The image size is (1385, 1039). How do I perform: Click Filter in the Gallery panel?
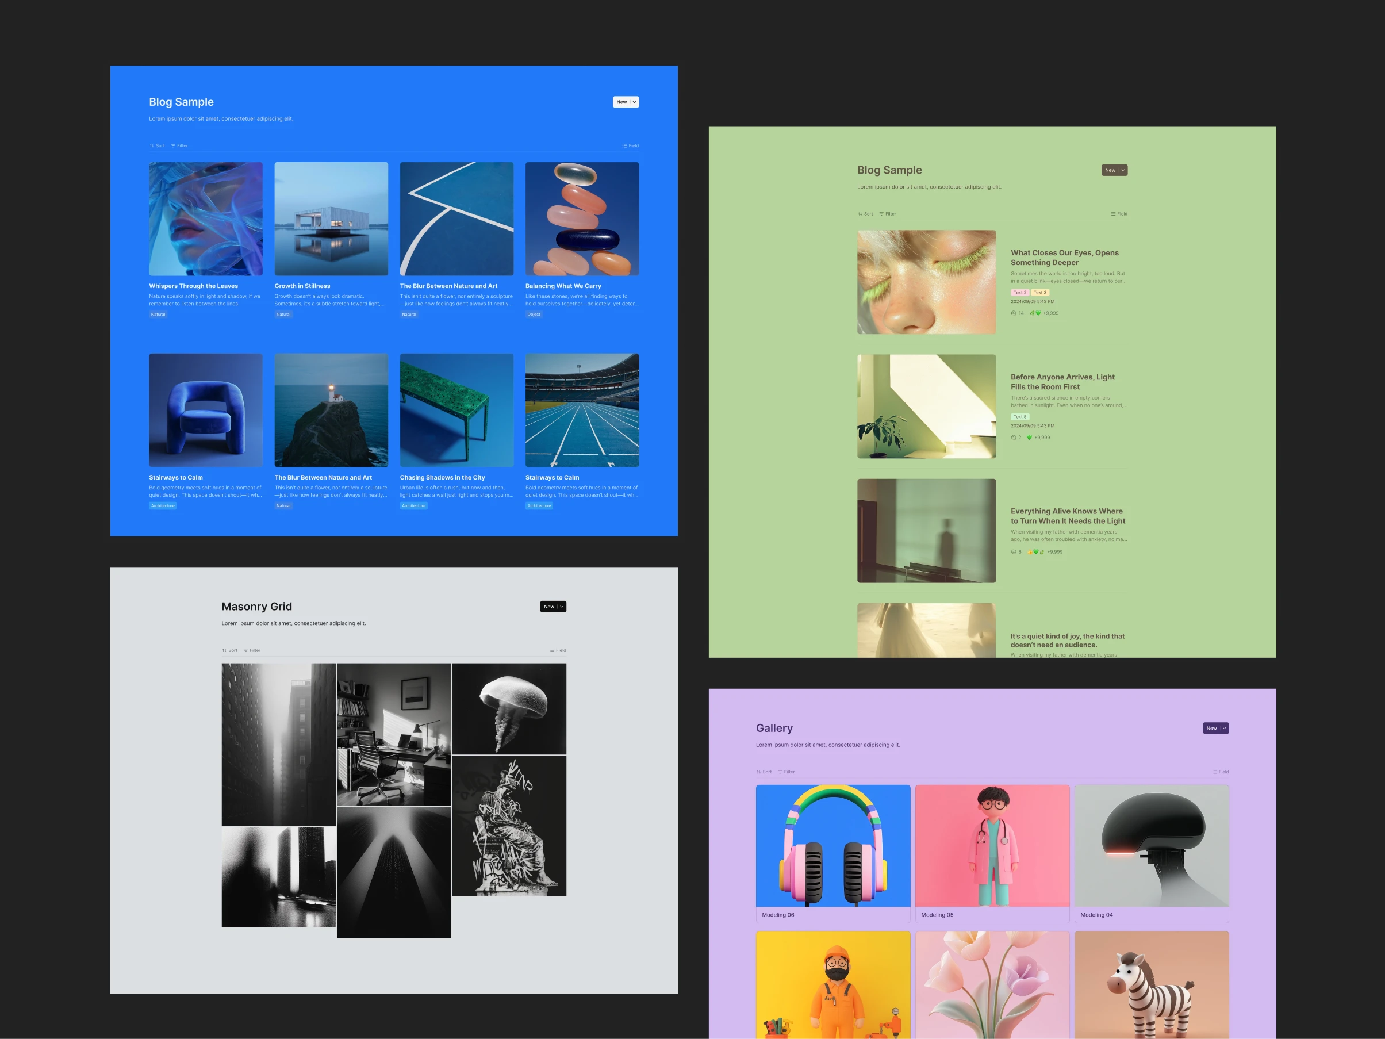787,772
